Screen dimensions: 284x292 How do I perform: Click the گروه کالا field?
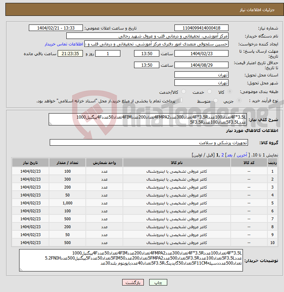point(149,142)
